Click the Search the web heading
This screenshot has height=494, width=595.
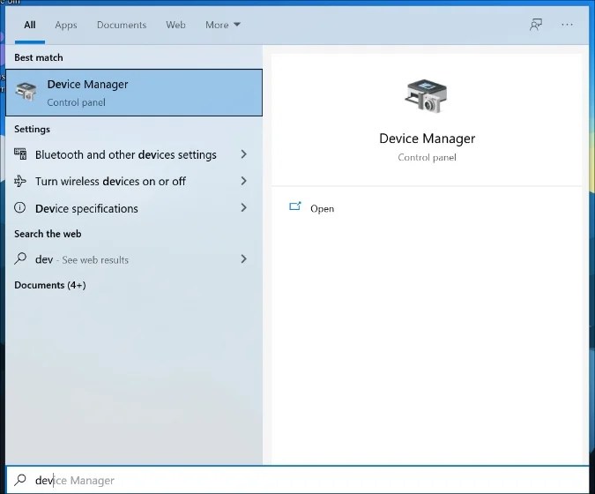pyautogui.click(x=48, y=234)
